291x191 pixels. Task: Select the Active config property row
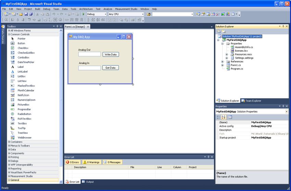[x=252, y=126]
